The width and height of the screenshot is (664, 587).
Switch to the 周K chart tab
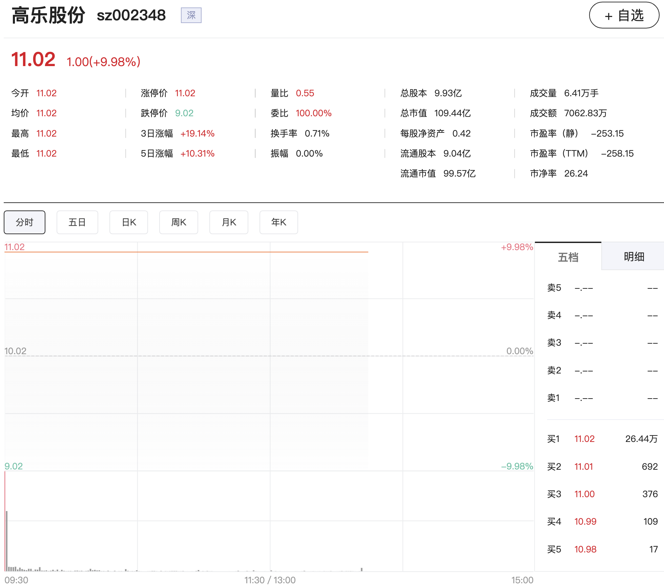(x=179, y=222)
